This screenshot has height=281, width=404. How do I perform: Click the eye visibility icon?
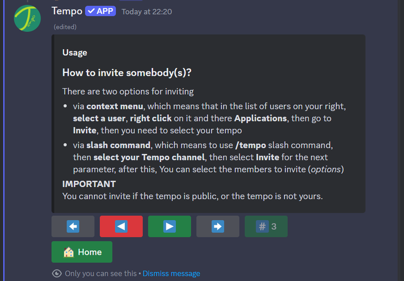point(56,274)
